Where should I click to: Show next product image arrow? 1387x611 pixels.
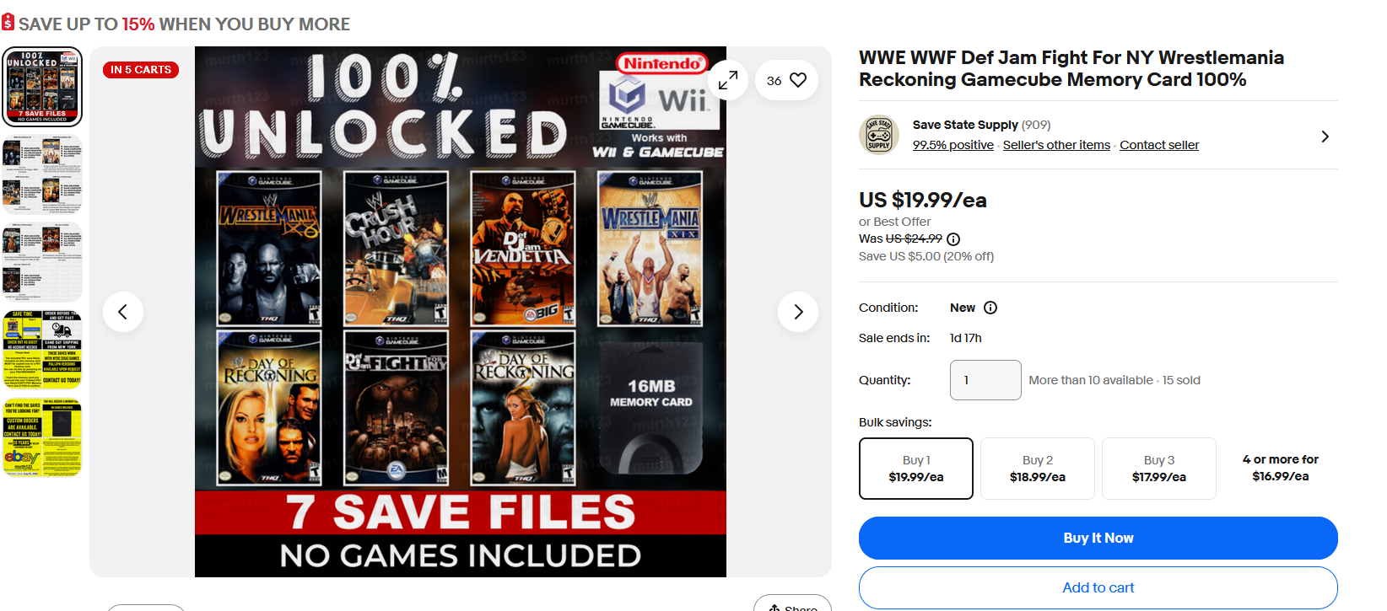(798, 312)
